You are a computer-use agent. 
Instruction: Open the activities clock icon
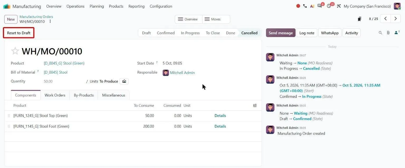(329, 6)
